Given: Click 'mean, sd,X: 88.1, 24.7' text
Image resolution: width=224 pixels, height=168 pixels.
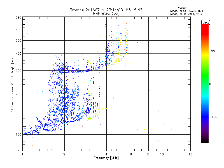Looking at the screenshot, I should [186, 14].
